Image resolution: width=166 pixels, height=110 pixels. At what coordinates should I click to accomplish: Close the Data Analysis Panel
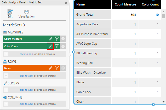tap(66, 3)
